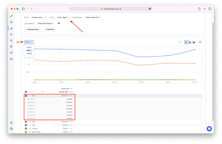Toggle the green Android App series checkbox
Screen dimensions: 222x144
(26, 132)
